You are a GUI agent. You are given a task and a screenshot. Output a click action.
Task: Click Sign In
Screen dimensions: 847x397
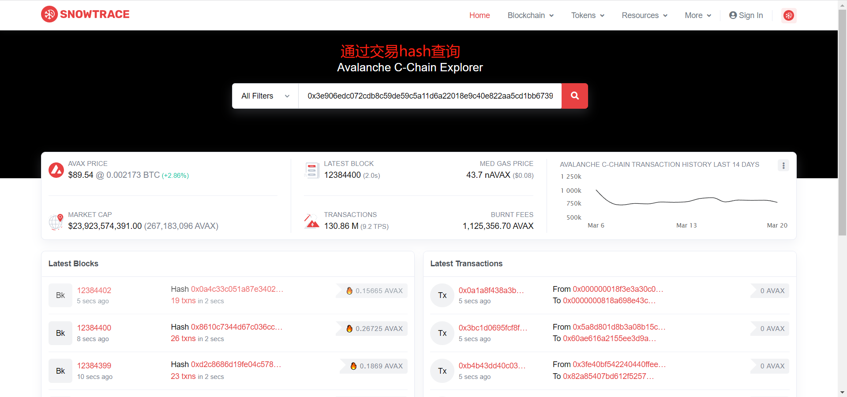746,15
